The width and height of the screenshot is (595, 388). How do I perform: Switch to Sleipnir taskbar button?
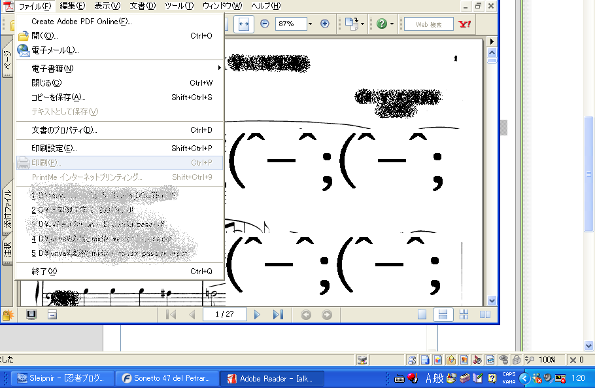click(x=61, y=378)
